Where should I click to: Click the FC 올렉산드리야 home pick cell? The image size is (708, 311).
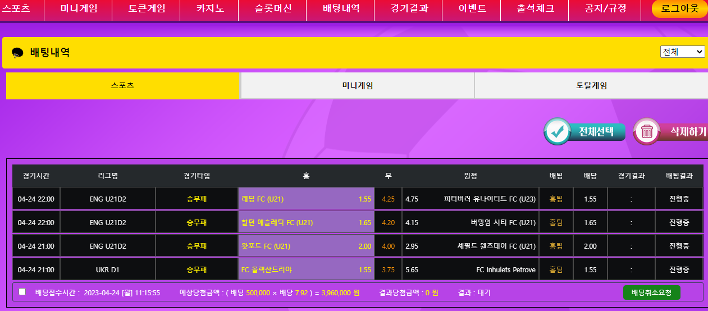tap(306, 269)
